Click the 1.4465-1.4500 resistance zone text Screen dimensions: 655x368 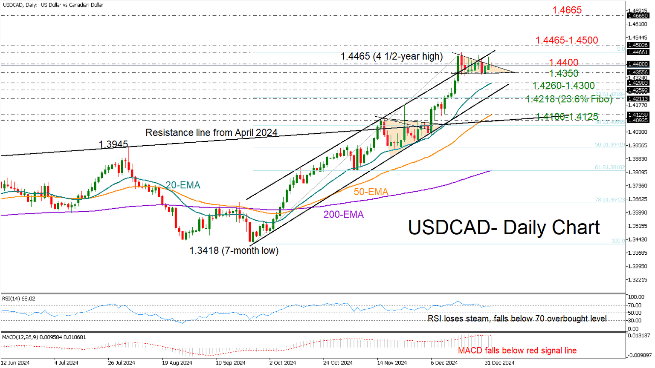(x=567, y=40)
